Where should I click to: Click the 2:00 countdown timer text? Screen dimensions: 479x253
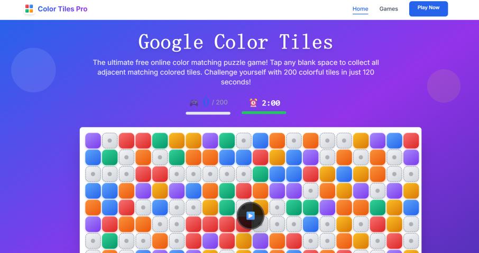pos(271,103)
